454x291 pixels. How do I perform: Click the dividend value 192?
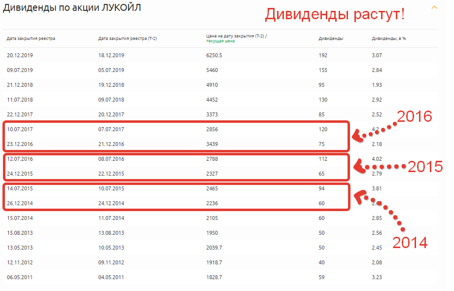point(323,55)
